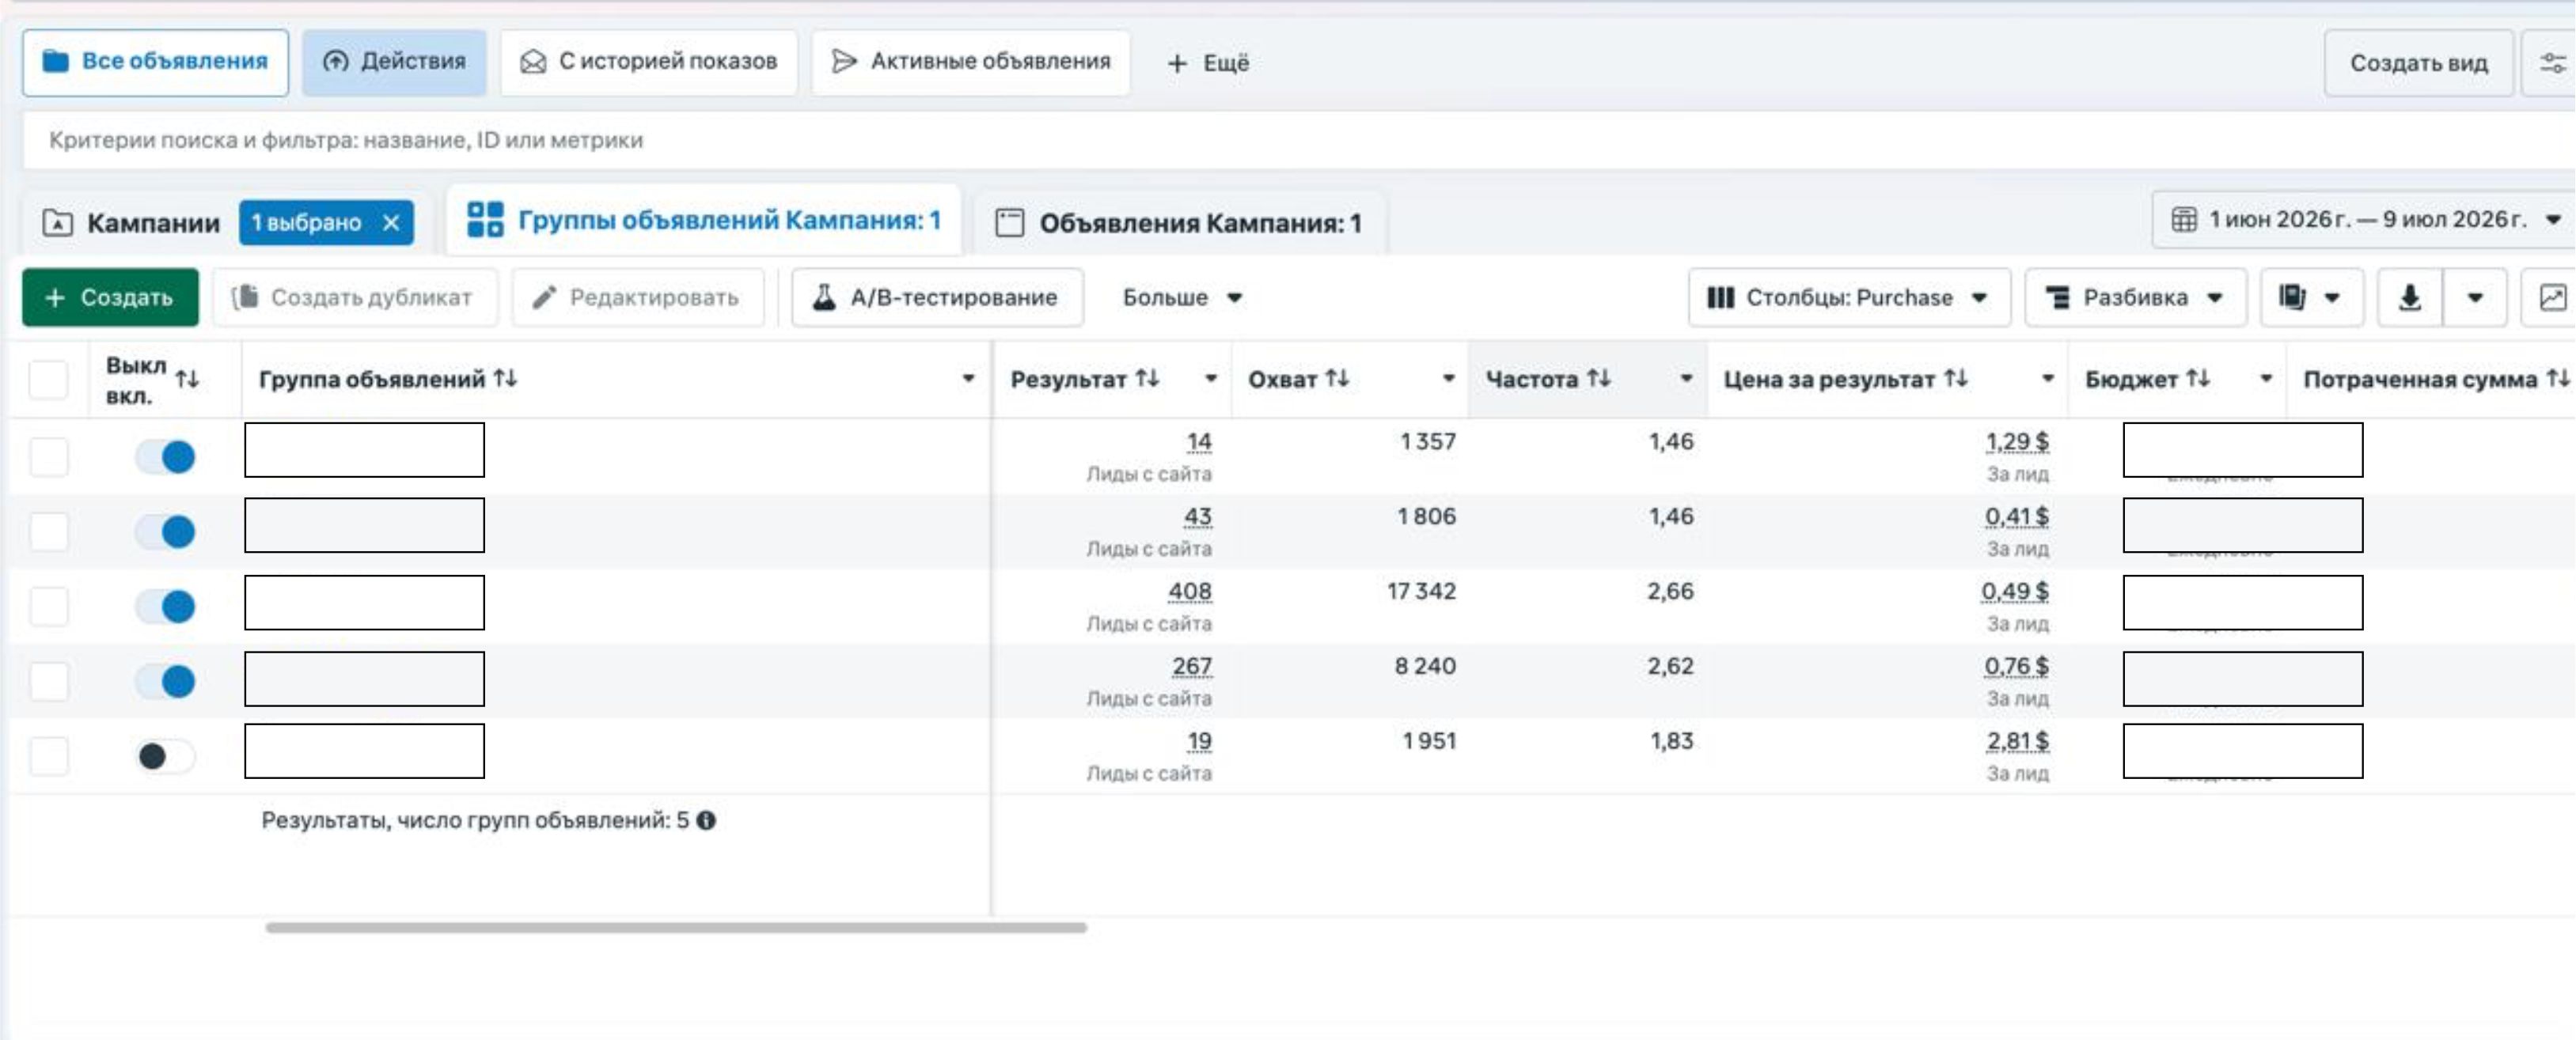The width and height of the screenshot is (2576, 1040).
Task: Open view settings sliders icon
Action: pos(2552,63)
